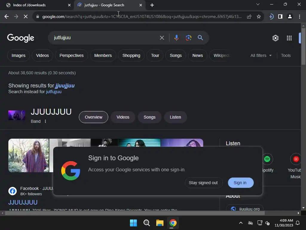This screenshot has width=306, height=230.
Task: Click the Google logo
Action: coord(21,38)
